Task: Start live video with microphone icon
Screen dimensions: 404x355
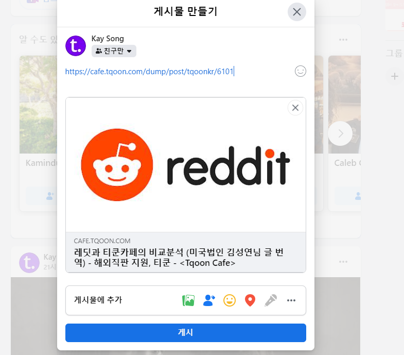Action: point(271,300)
